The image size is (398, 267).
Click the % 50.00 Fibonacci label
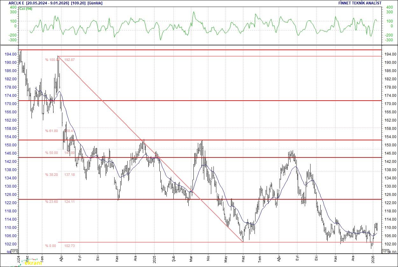point(51,153)
